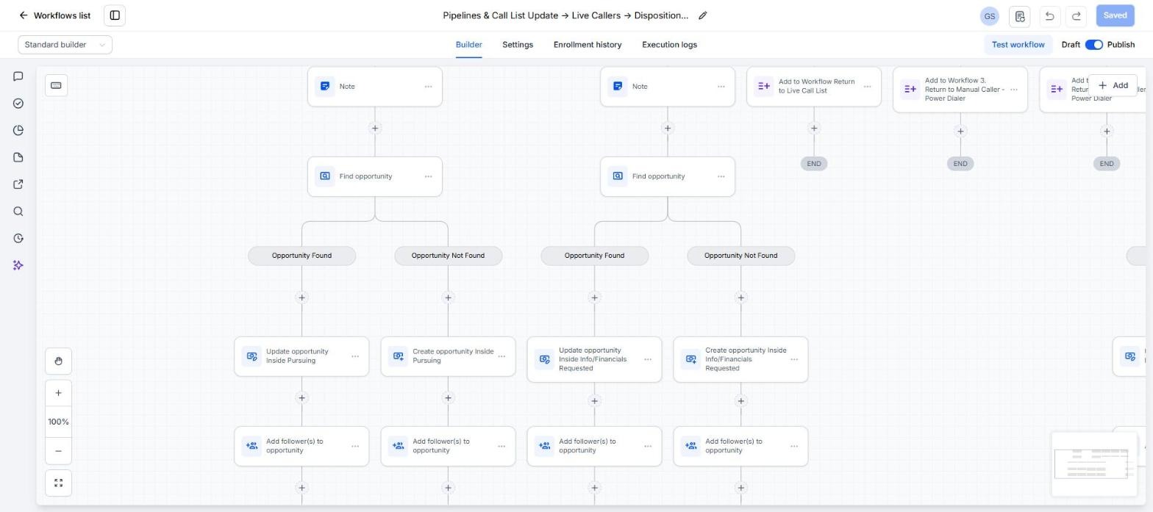Edit workflow name with pencil icon
Viewport: 1153px width, 512px height.
(702, 15)
